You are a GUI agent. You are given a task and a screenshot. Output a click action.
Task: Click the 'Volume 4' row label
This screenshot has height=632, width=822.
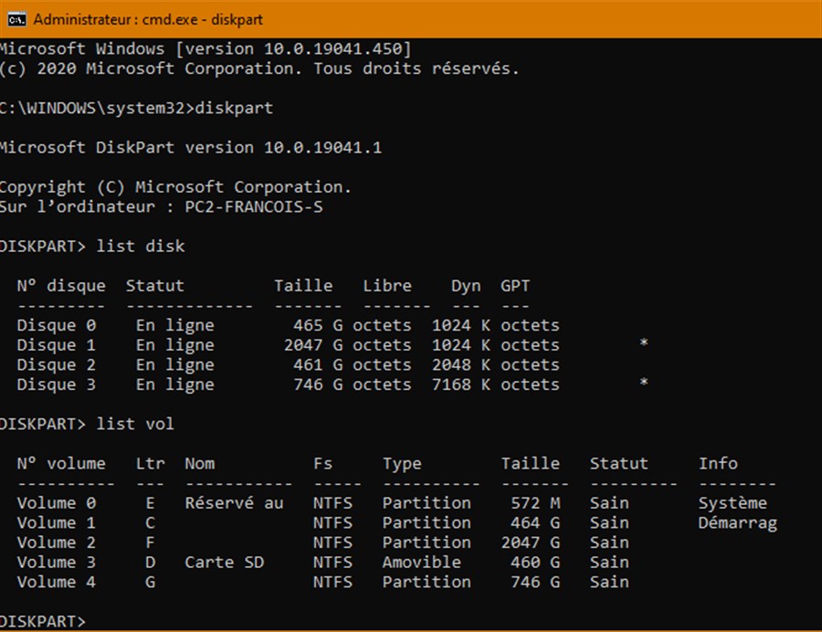[56, 582]
